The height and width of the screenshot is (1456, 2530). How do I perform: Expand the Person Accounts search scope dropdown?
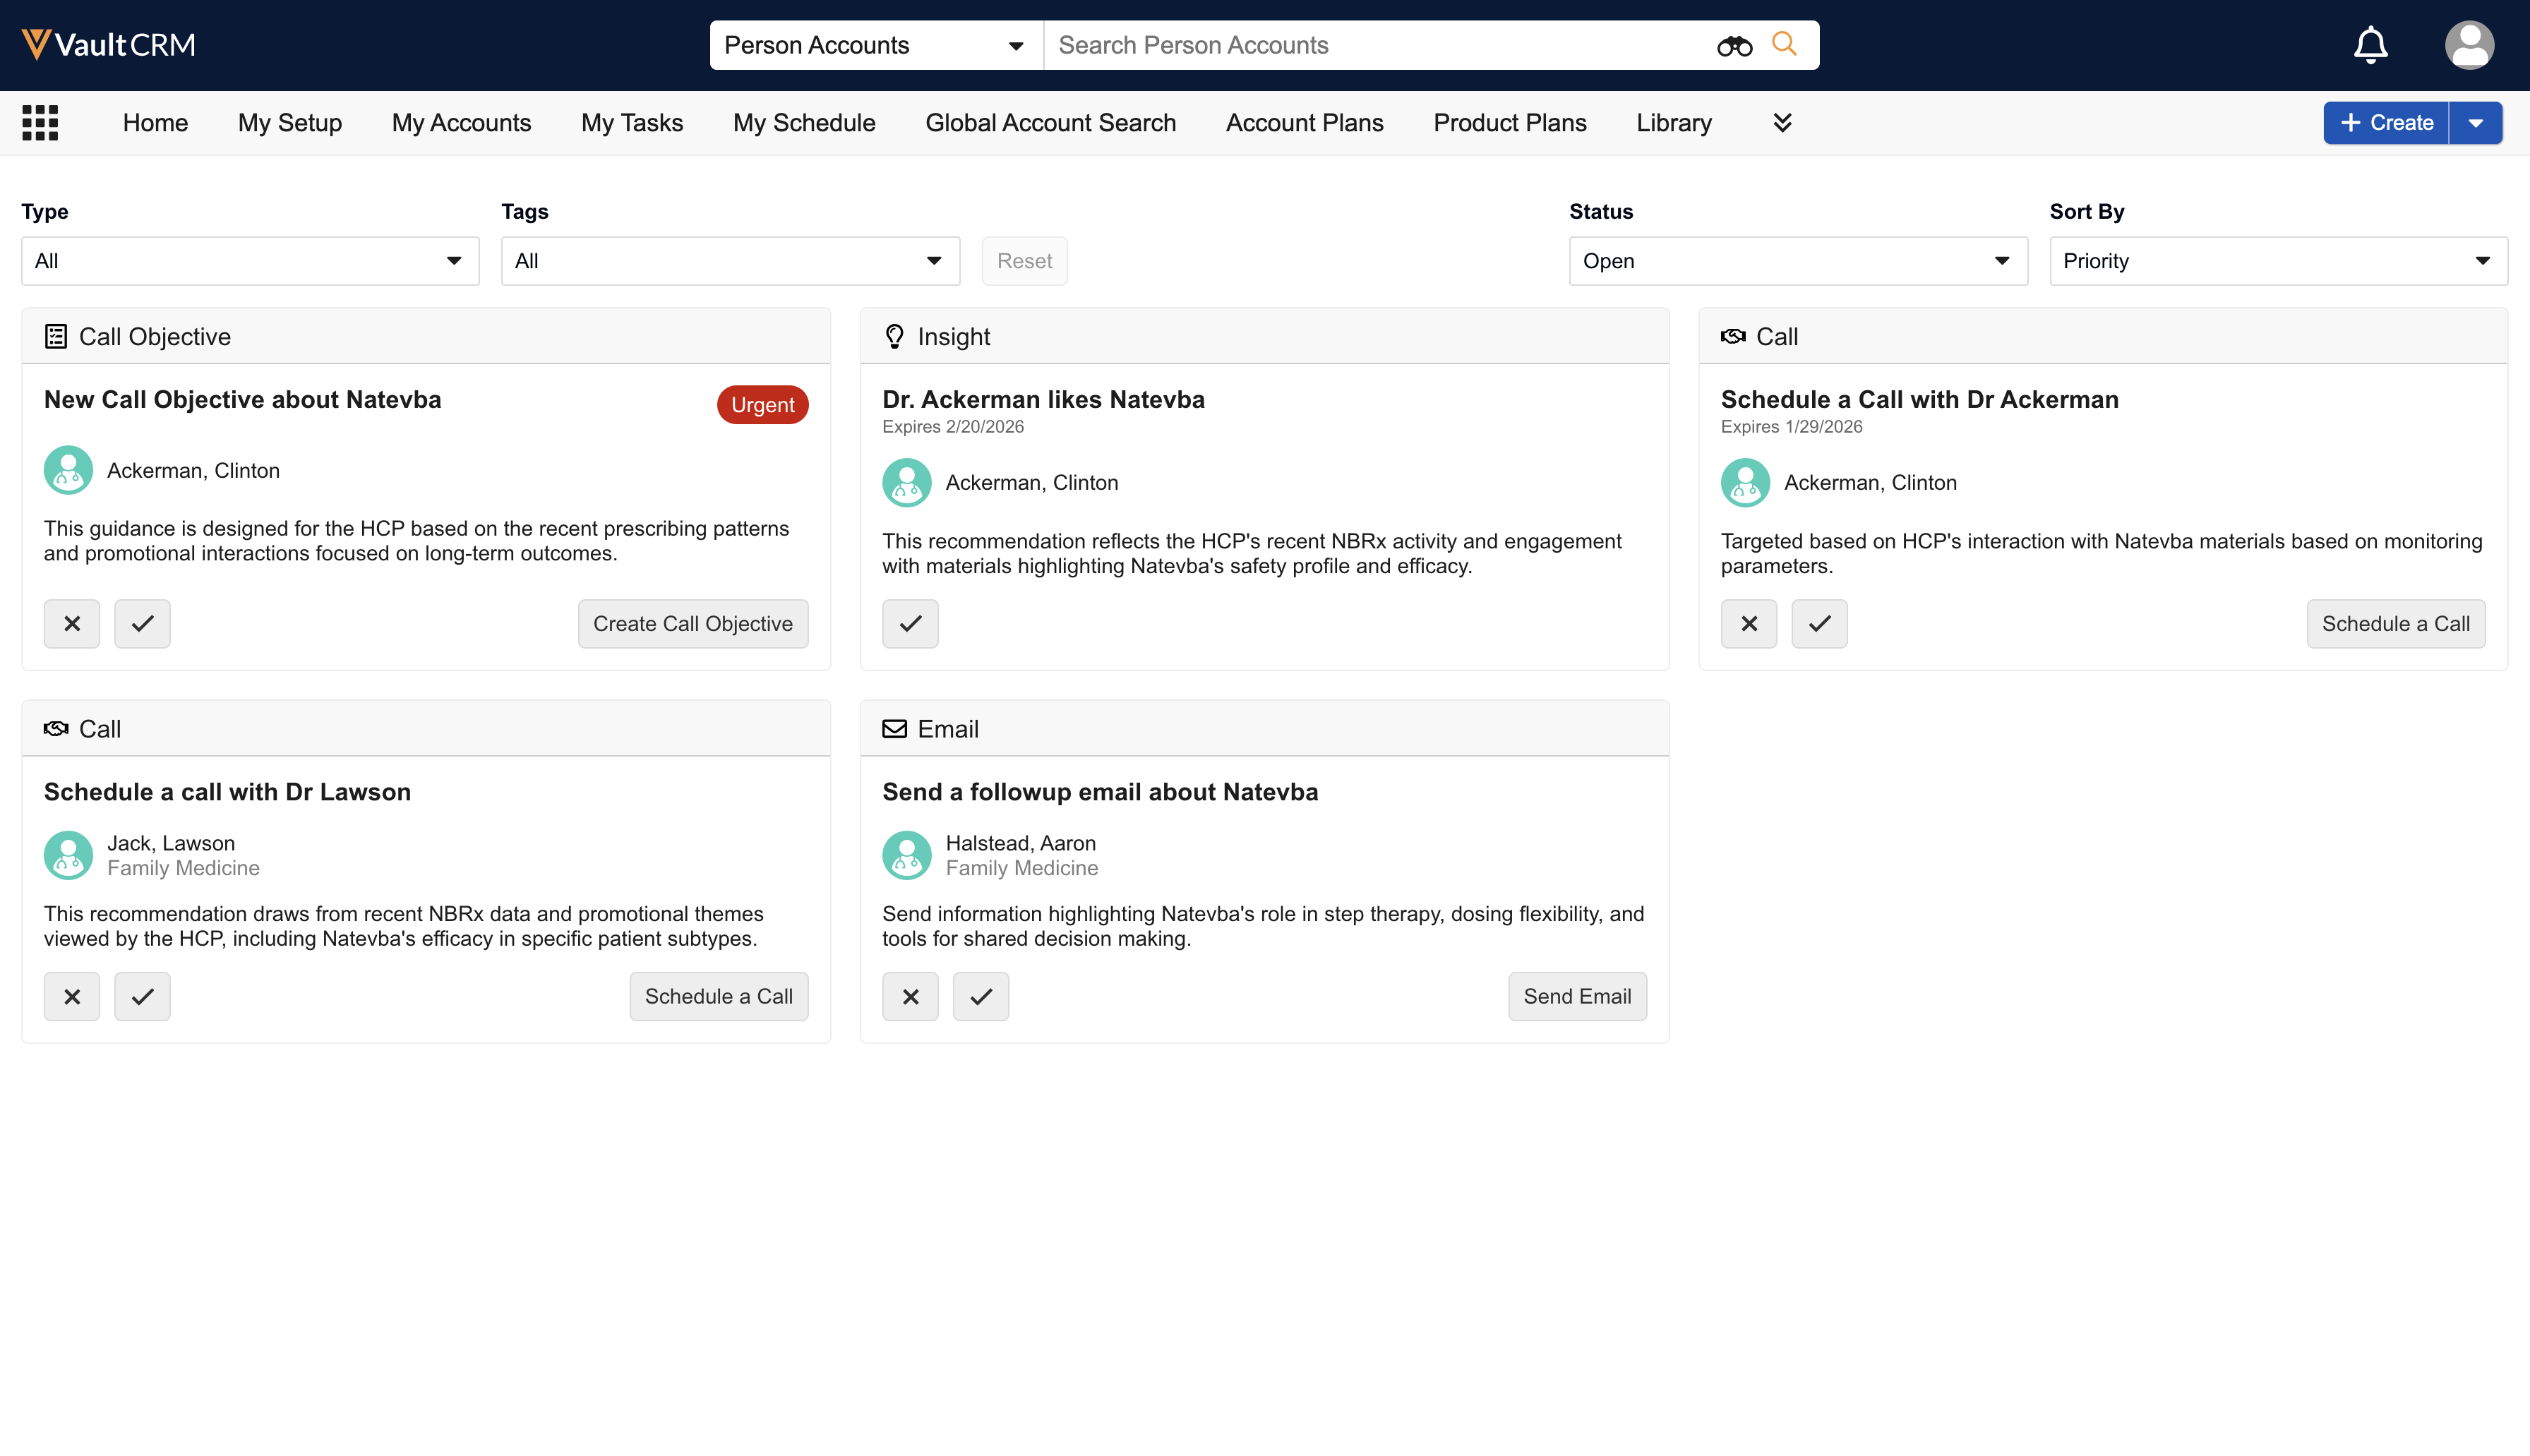pos(875,45)
